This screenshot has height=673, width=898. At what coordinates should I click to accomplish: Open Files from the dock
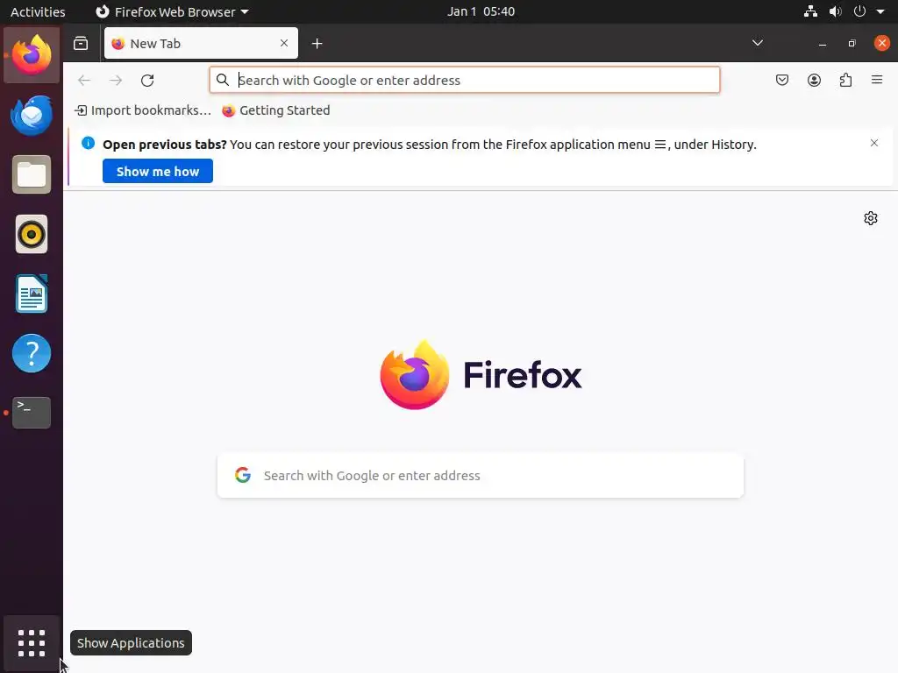(32, 174)
